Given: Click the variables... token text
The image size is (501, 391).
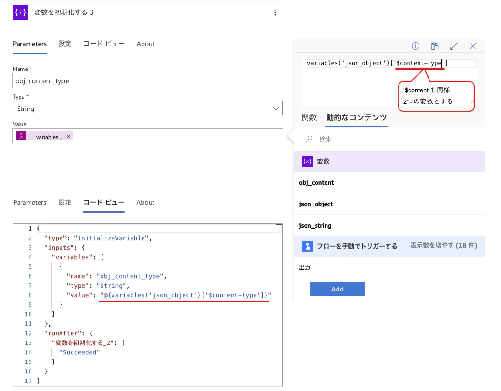Looking at the screenshot, I should (49, 137).
